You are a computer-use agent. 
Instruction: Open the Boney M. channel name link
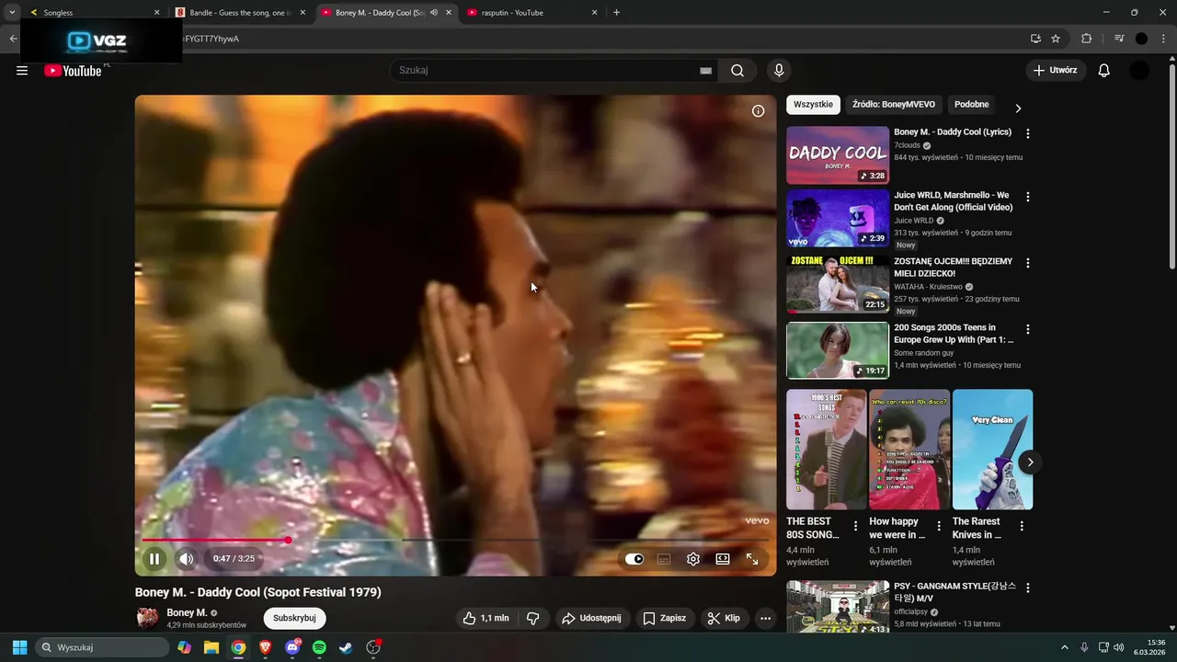click(187, 612)
